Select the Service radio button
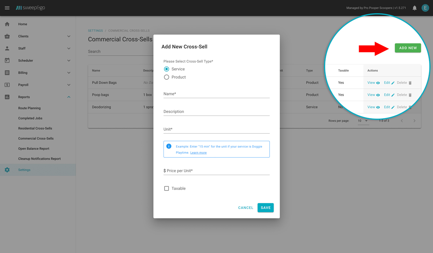 point(166,69)
